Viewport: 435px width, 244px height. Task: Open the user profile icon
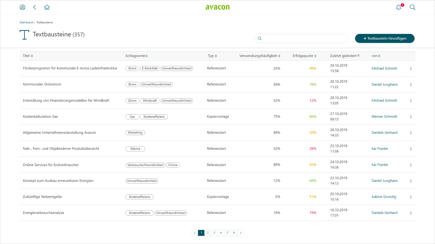click(x=22, y=7)
